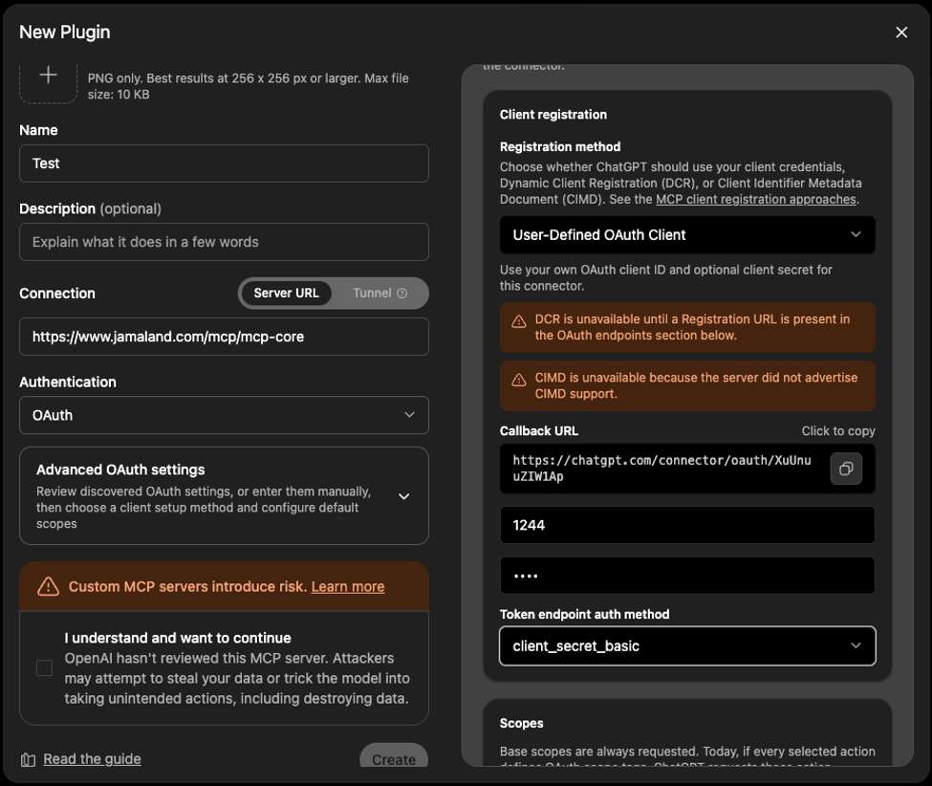Click the masked client secret field
Image resolution: width=932 pixels, height=786 pixels.
687,576
